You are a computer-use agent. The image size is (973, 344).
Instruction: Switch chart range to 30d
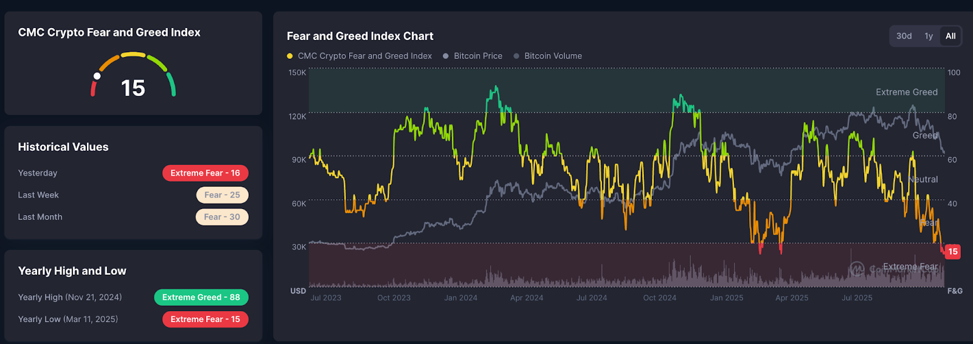[x=904, y=36]
